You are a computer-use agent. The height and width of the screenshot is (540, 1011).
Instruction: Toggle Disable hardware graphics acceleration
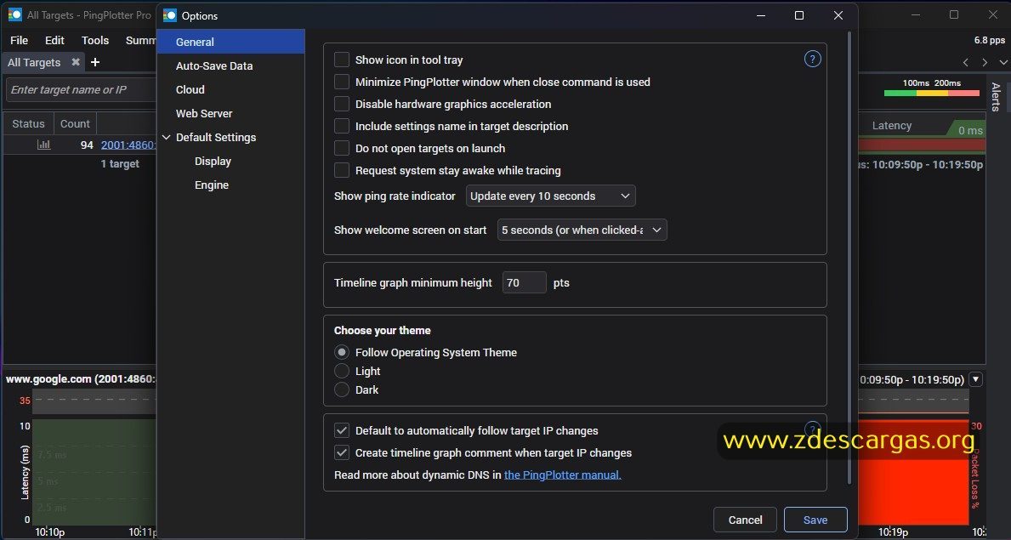342,104
